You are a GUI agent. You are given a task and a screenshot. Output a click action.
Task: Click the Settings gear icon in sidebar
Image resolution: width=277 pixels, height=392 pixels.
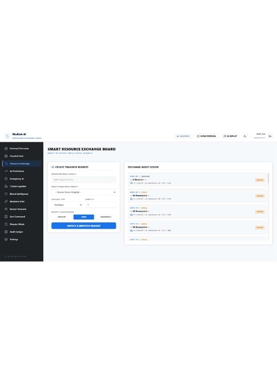tap(6, 239)
